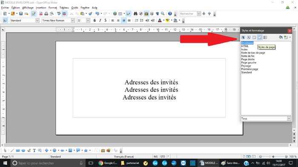The height and width of the screenshot is (167, 298).
Task: Toggle centered text alignment
Action: 118,20
